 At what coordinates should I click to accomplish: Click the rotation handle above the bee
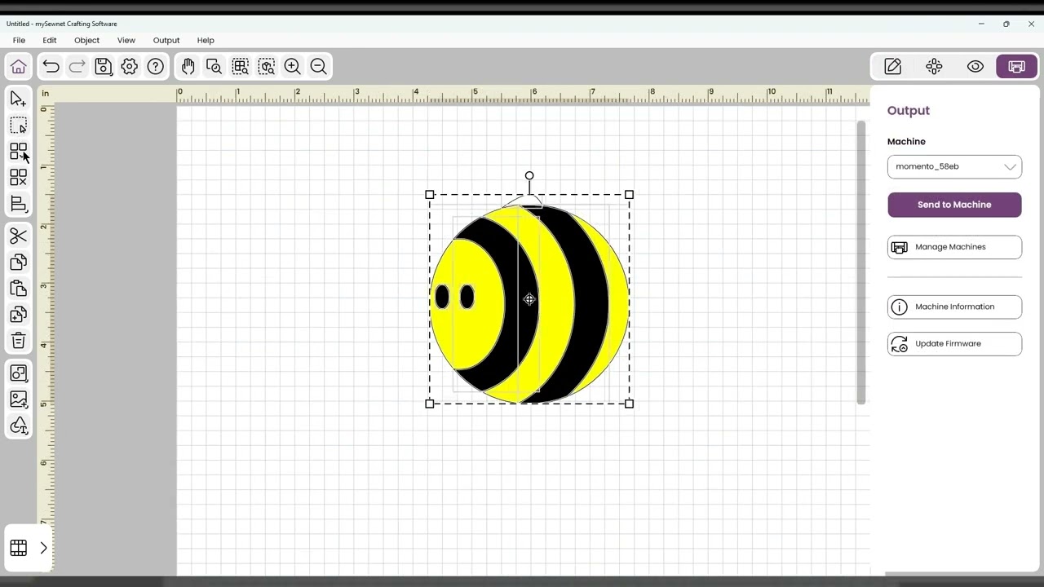529,176
